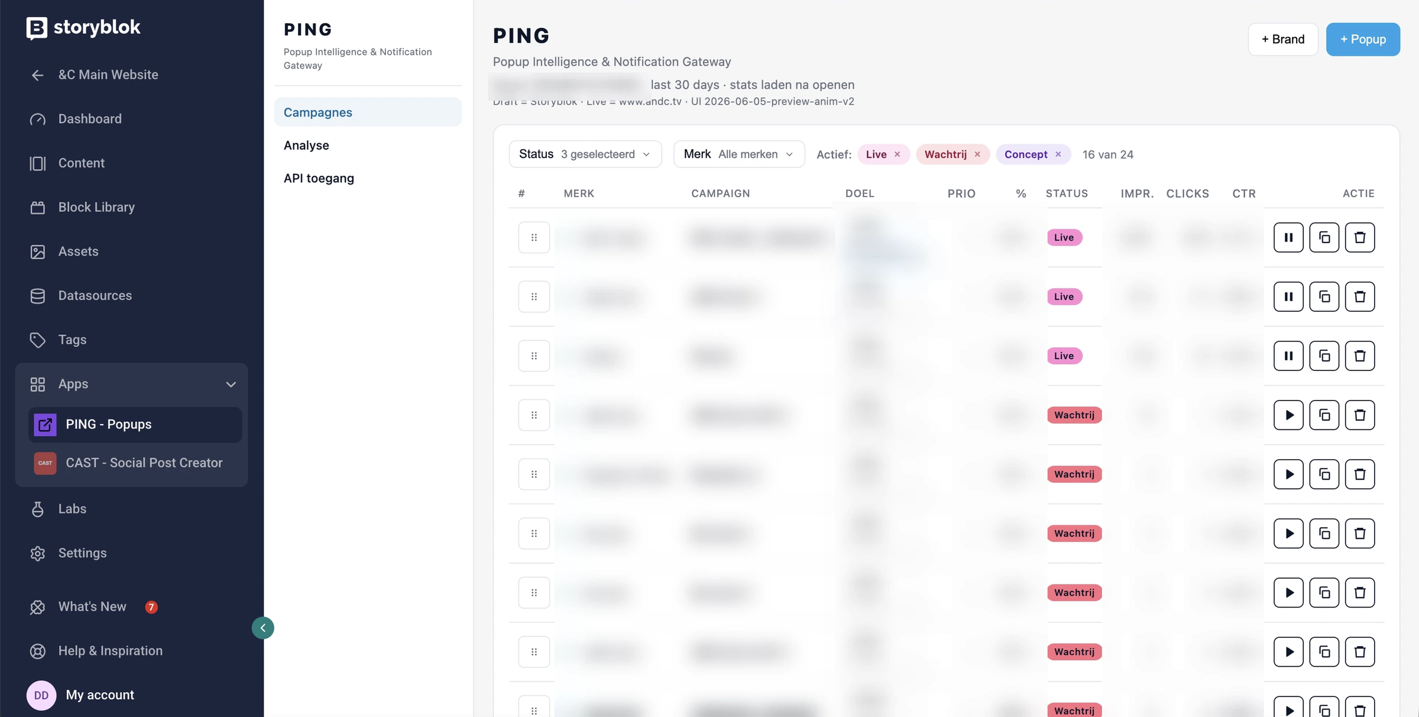Switch to Campagnes tab
Image resolution: width=1419 pixels, height=717 pixels.
pyautogui.click(x=368, y=112)
